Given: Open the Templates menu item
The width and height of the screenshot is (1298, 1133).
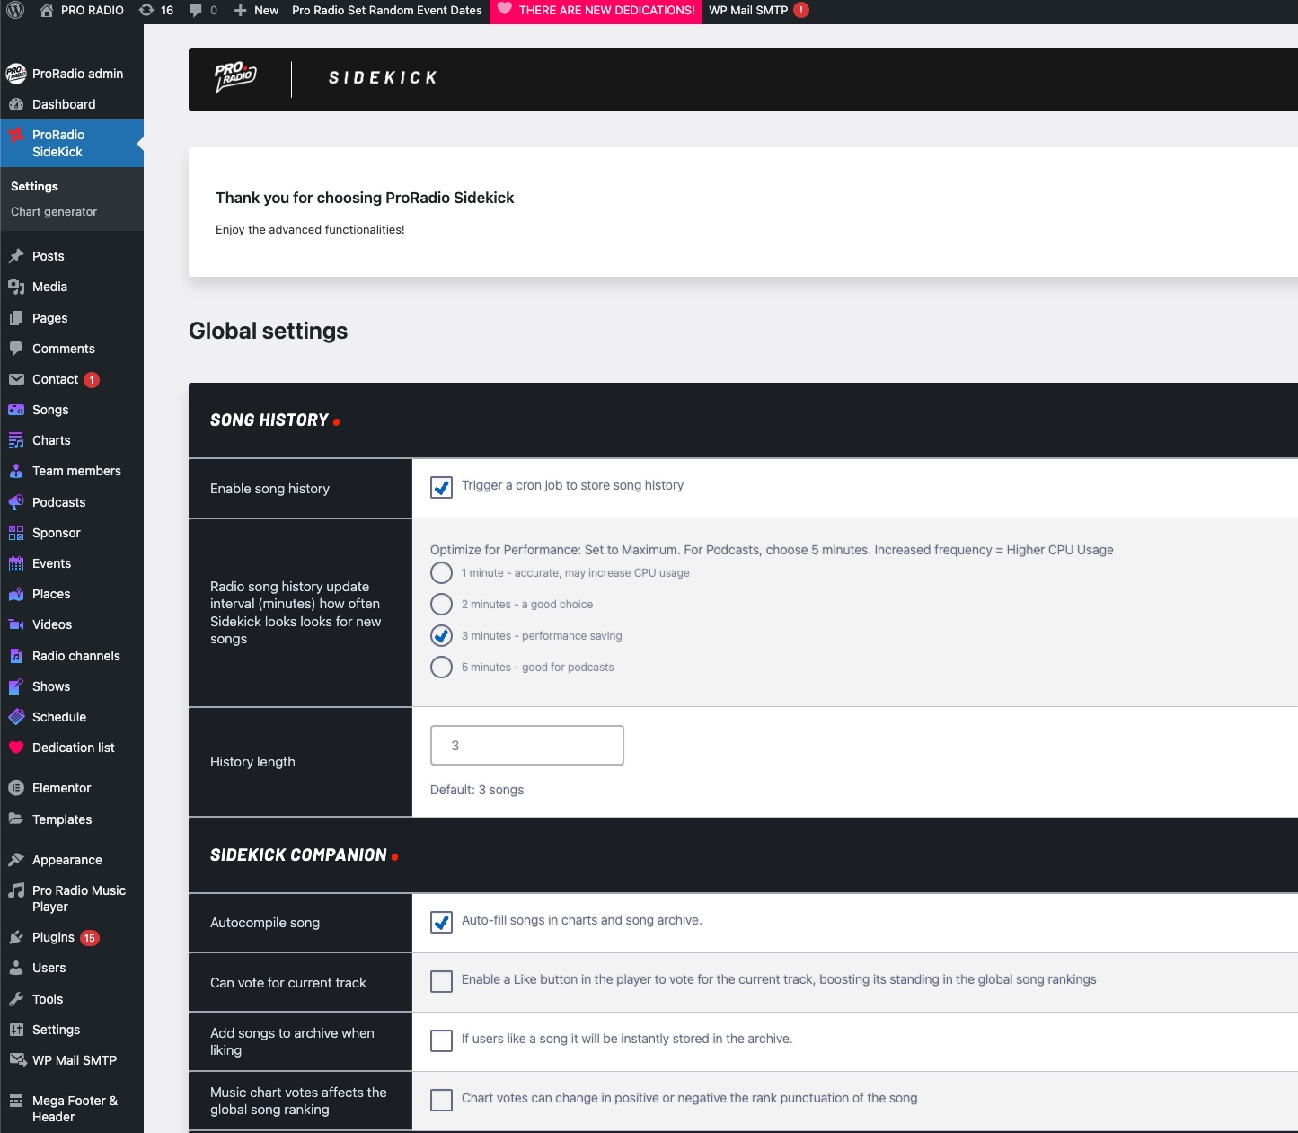Looking at the screenshot, I should click(x=72, y=819).
